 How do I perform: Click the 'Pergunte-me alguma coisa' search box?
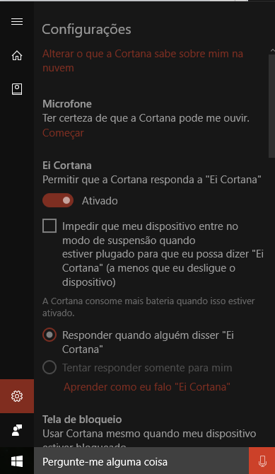(x=141, y=461)
